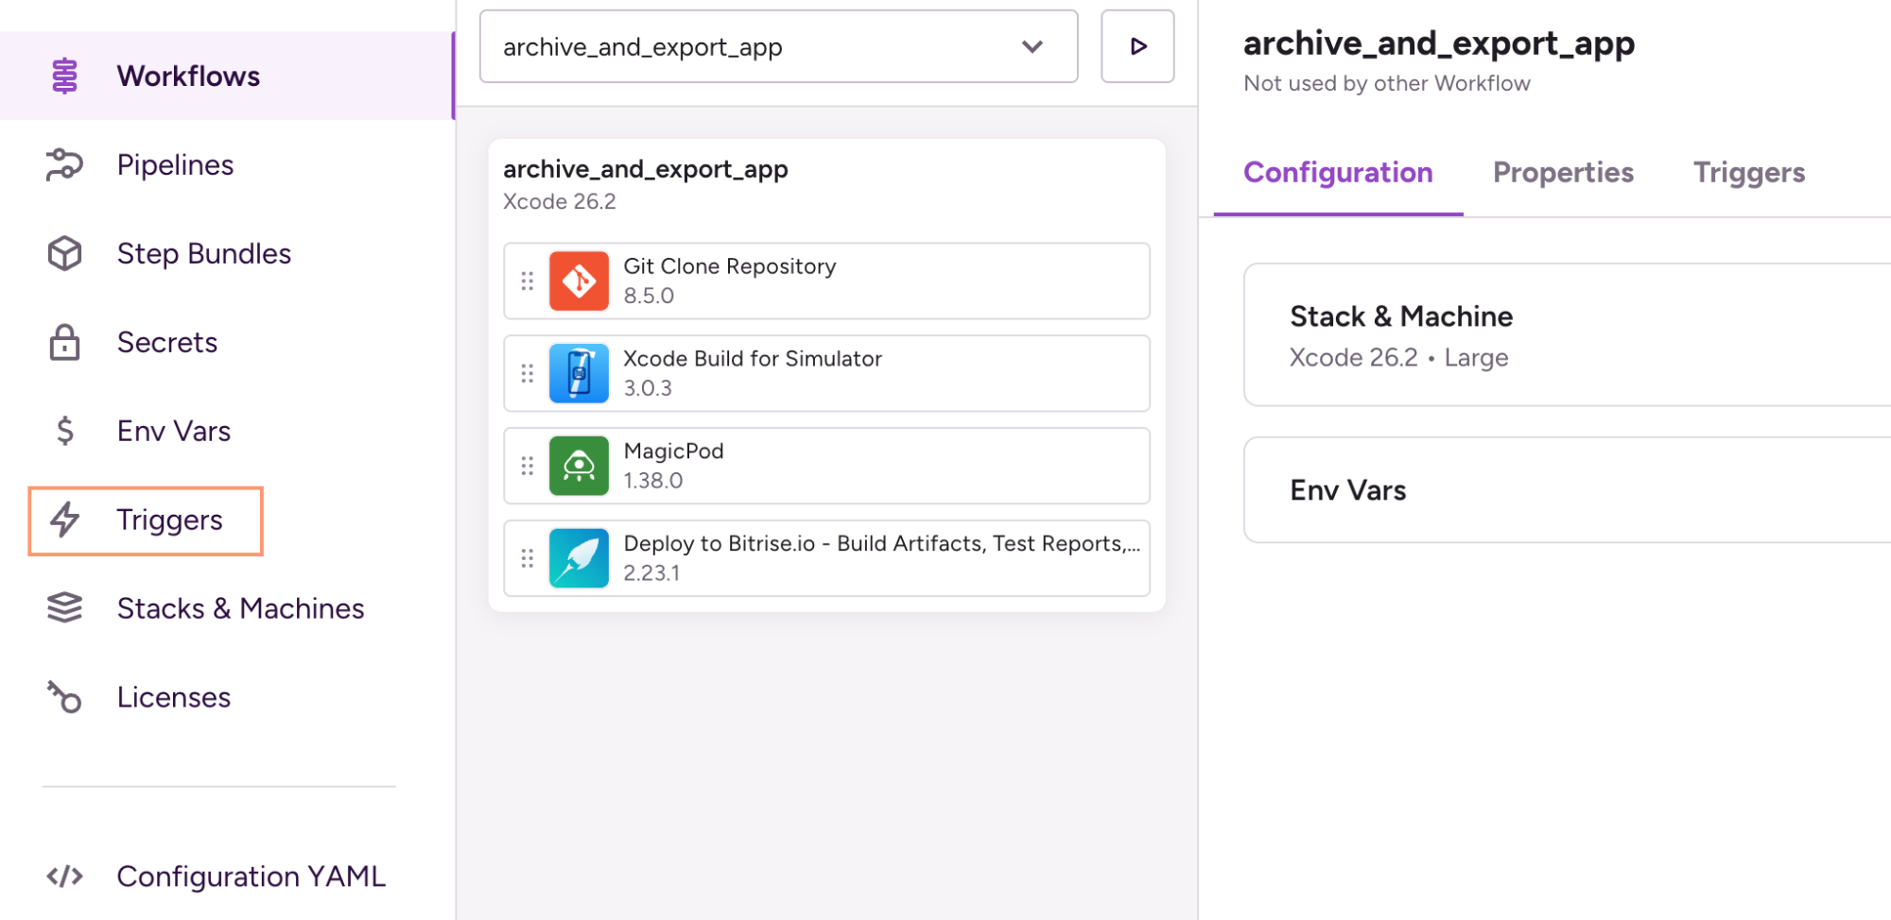Image resolution: width=1891 pixels, height=920 pixels.
Task: Open the Triggers tab in right panel
Action: (x=1748, y=173)
